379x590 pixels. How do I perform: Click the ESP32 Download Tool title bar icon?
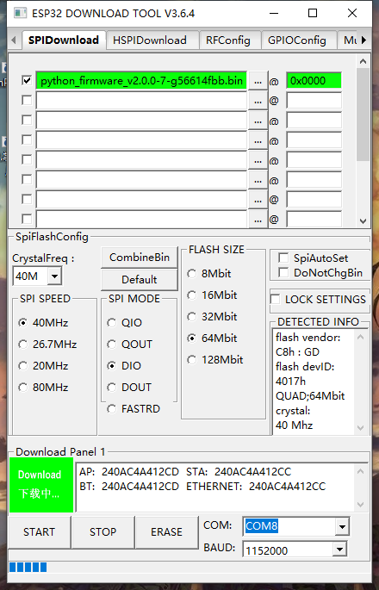(x=20, y=14)
